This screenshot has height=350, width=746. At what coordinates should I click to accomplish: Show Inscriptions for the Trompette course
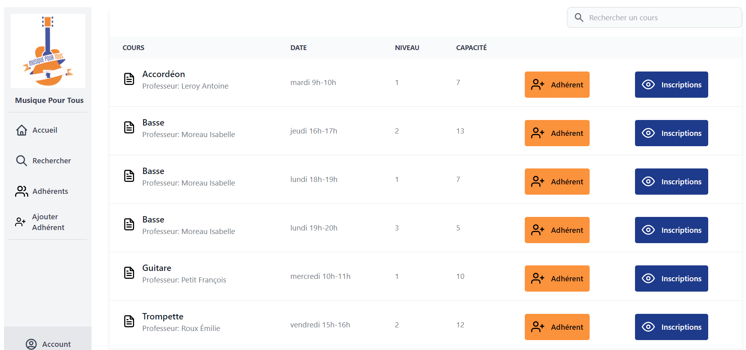click(x=671, y=327)
